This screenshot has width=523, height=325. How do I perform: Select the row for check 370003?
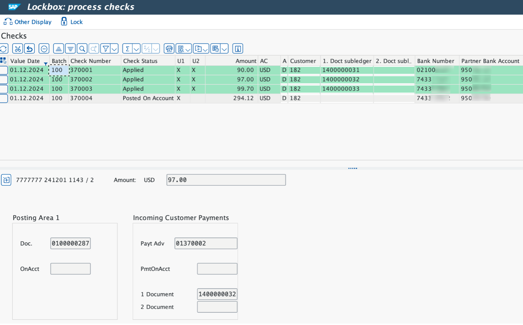pyautogui.click(x=4, y=89)
